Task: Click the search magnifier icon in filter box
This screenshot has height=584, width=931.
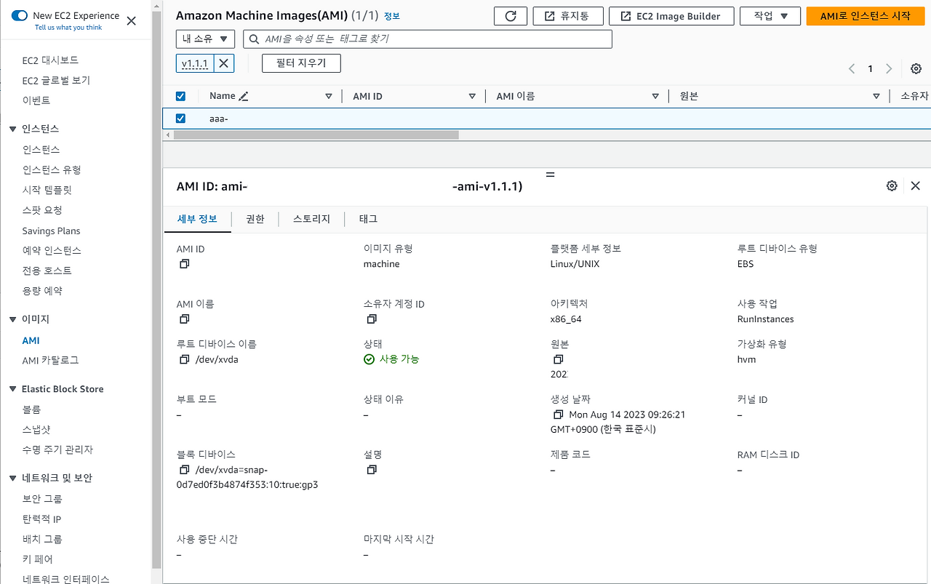Action: coord(255,39)
